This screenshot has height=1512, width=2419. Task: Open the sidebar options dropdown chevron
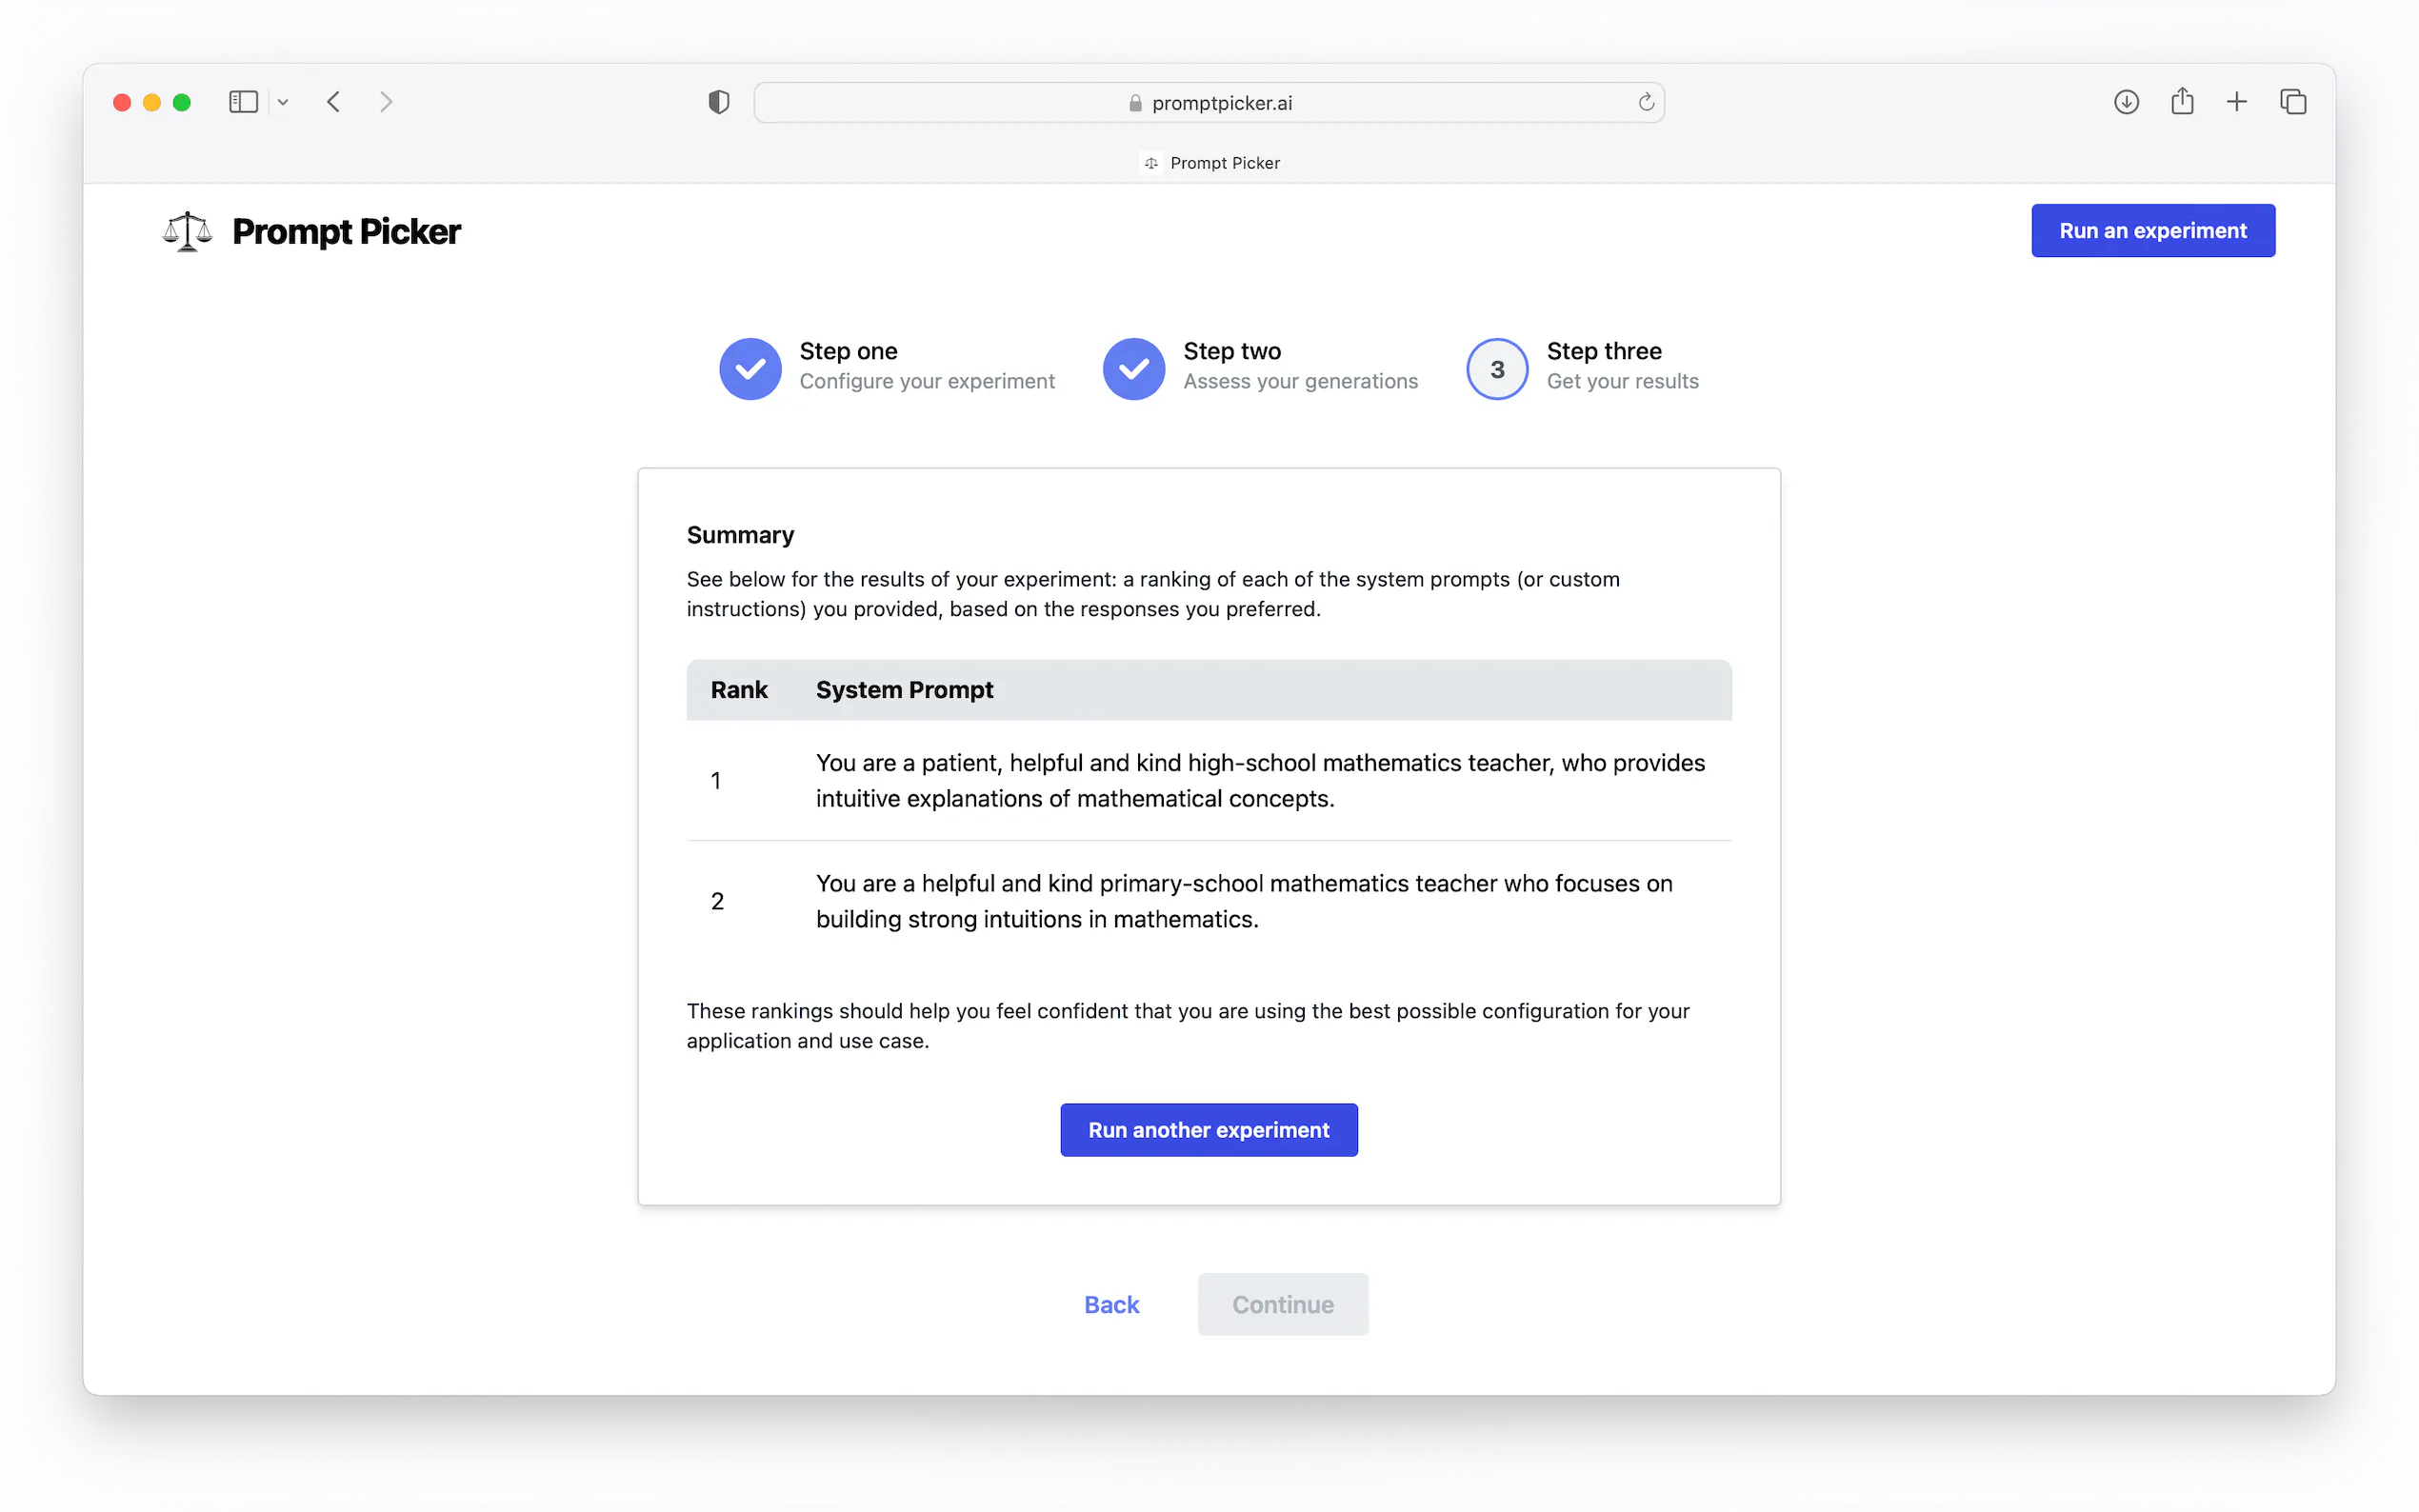click(x=283, y=102)
